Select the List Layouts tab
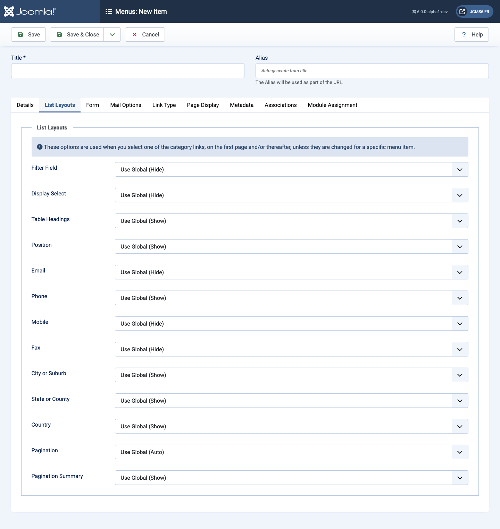Screen dimensions: 500x529 click(60, 105)
